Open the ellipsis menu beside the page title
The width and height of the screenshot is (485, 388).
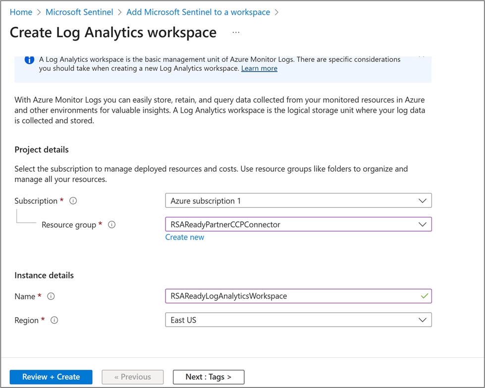pos(236,33)
